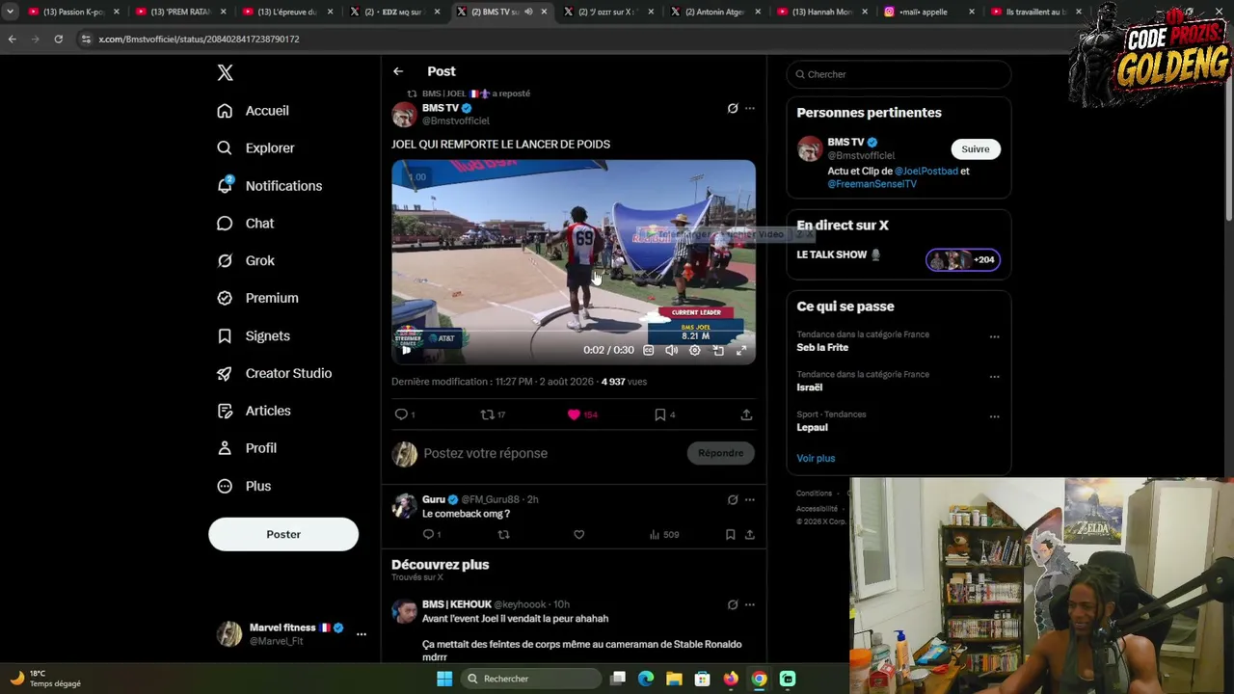The width and height of the screenshot is (1234, 694).
Task: Switch the video to fullscreen
Action: pos(741,351)
